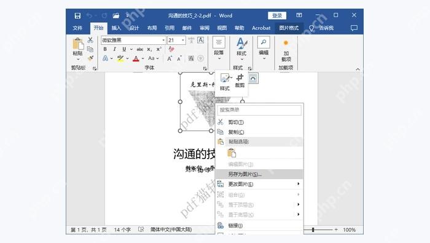Click the zoom slider handle
The image size is (430, 243).
(313, 229)
